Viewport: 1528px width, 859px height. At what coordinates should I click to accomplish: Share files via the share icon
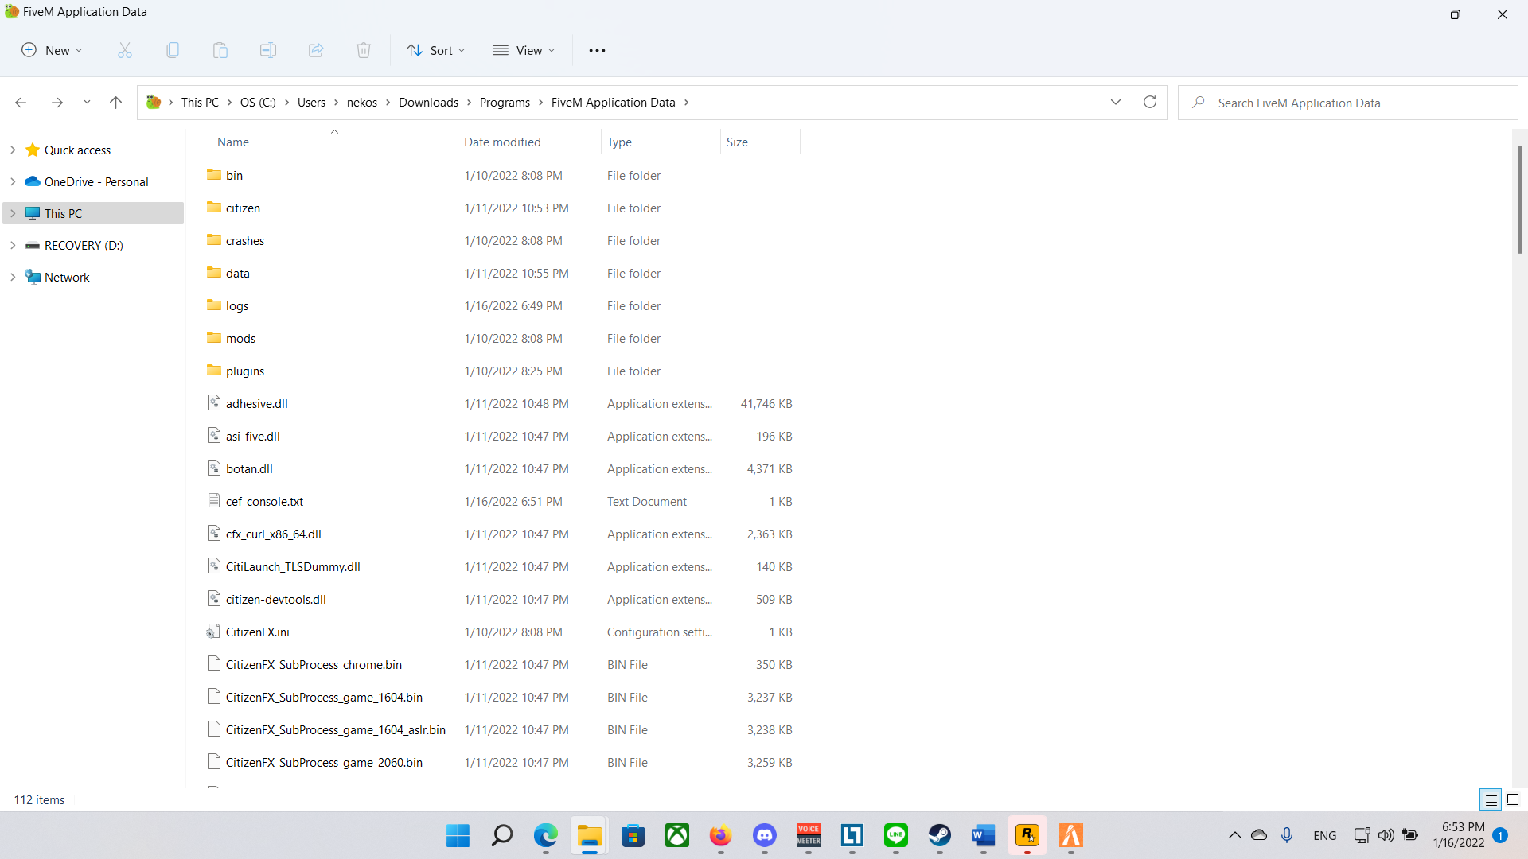click(316, 50)
